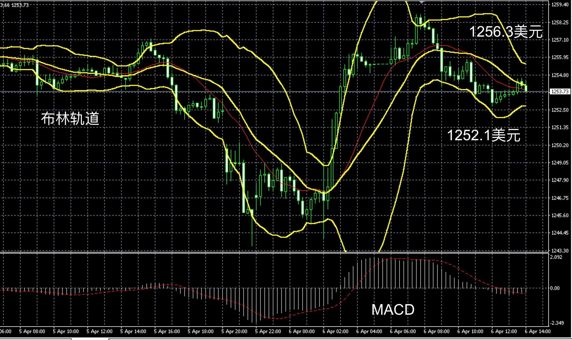The height and width of the screenshot is (340, 572).
Task: Click the 1259.40 price axis label
Action: pyautogui.click(x=560, y=4)
